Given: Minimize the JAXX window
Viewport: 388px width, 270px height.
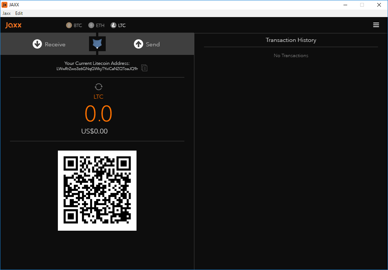Looking at the screenshot, I should click(x=345, y=5).
